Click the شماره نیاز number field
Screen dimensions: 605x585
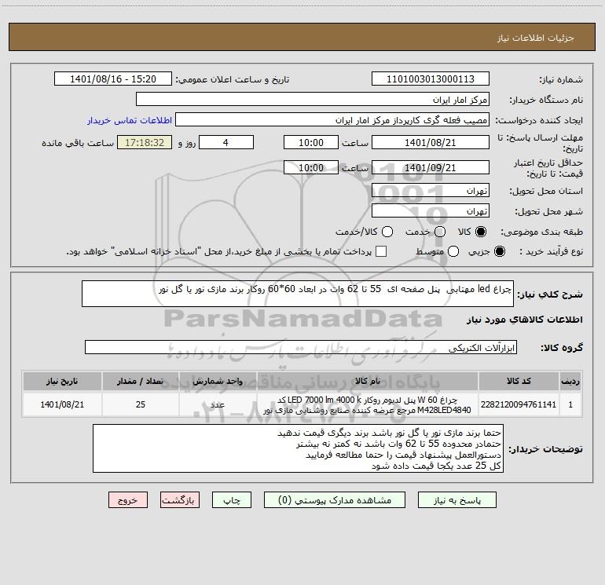[431, 79]
